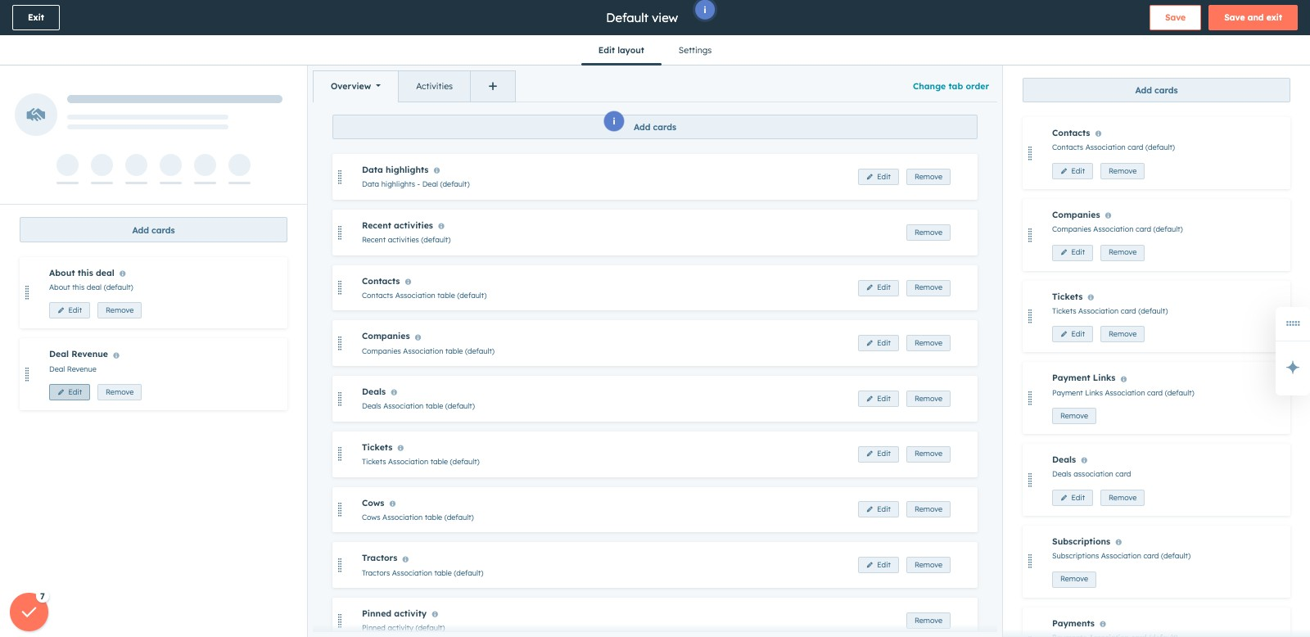Edit the Deal Revenue card
The height and width of the screenshot is (637, 1310).
point(70,392)
